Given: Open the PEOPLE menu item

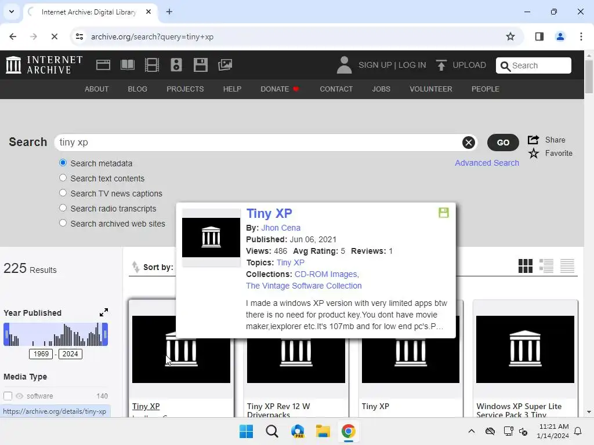Looking at the screenshot, I should click(486, 89).
